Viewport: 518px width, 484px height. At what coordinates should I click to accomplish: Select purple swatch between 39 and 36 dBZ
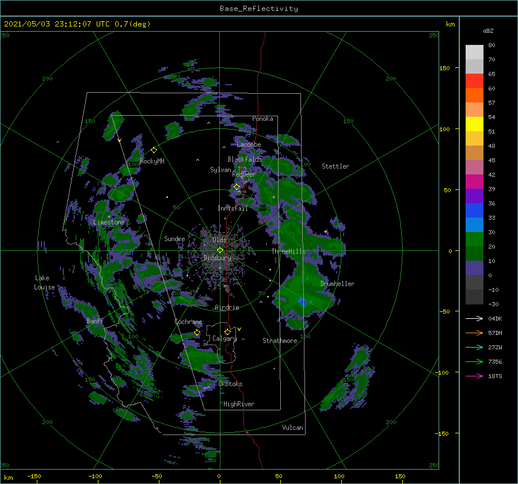click(x=474, y=196)
